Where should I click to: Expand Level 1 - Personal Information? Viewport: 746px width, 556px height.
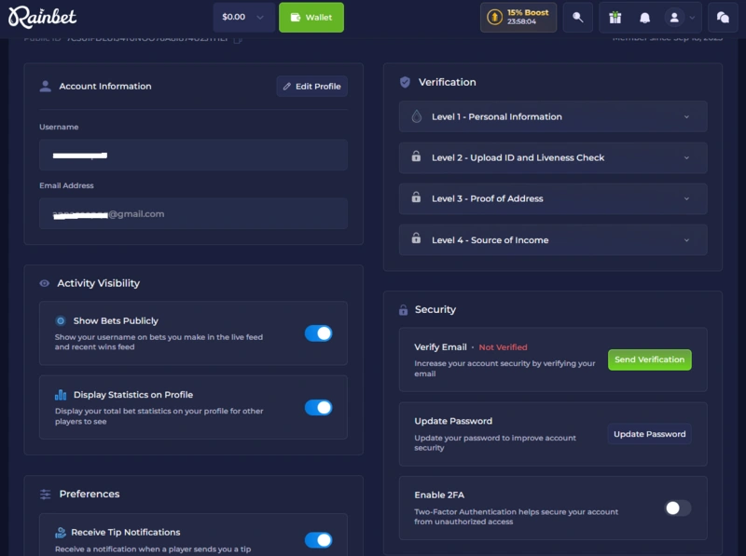[552, 116]
